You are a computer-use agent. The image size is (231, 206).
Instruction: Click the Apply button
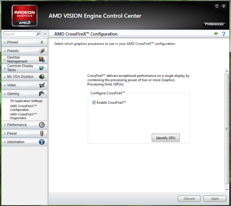pyautogui.click(x=215, y=199)
